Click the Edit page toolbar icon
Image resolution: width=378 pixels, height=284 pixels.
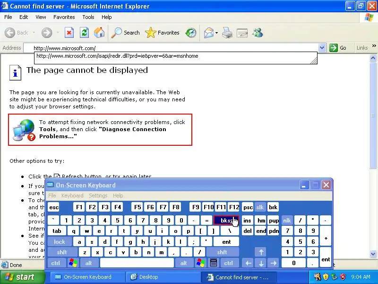[x=242, y=33]
